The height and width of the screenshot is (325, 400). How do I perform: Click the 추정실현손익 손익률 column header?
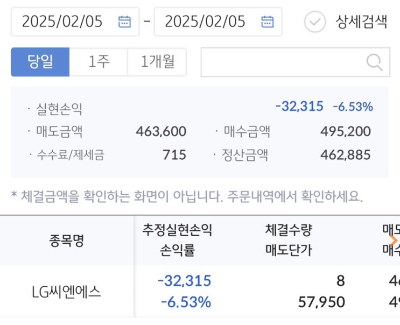tap(177, 240)
